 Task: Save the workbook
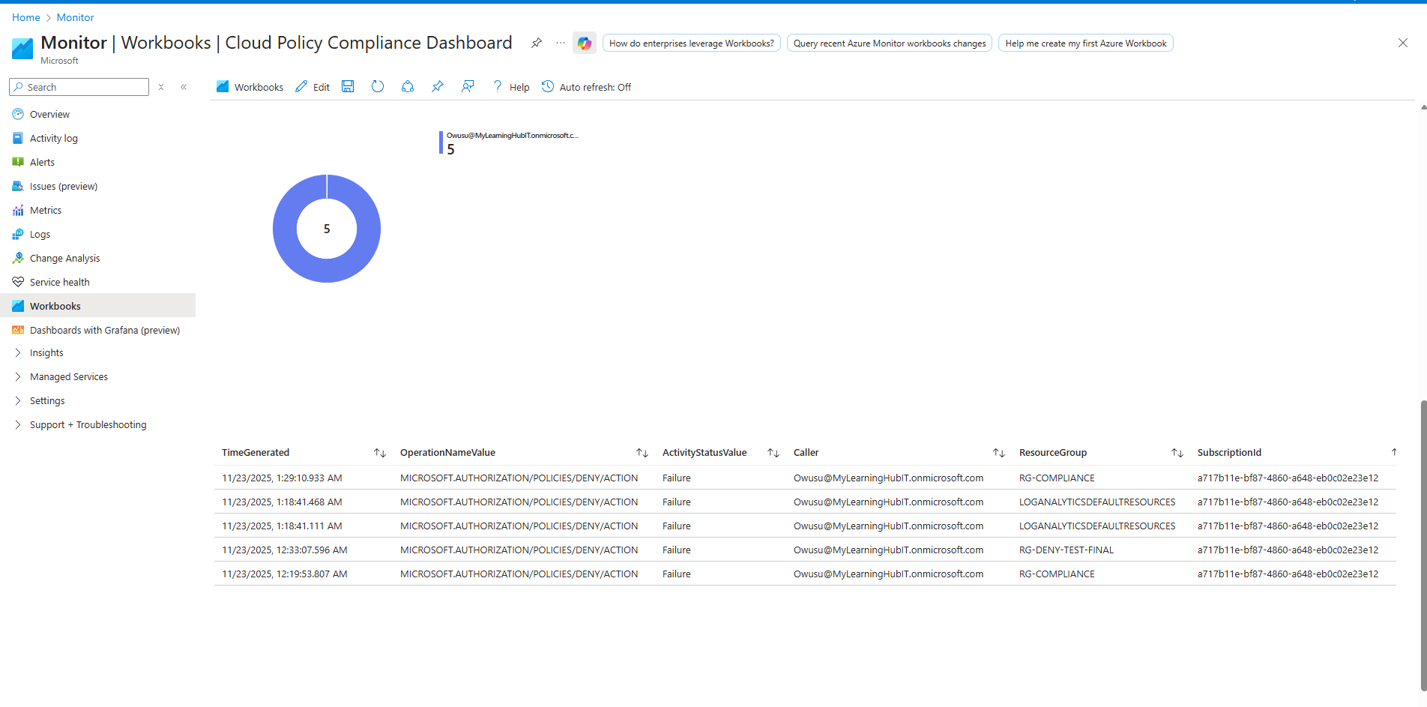click(347, 86)
